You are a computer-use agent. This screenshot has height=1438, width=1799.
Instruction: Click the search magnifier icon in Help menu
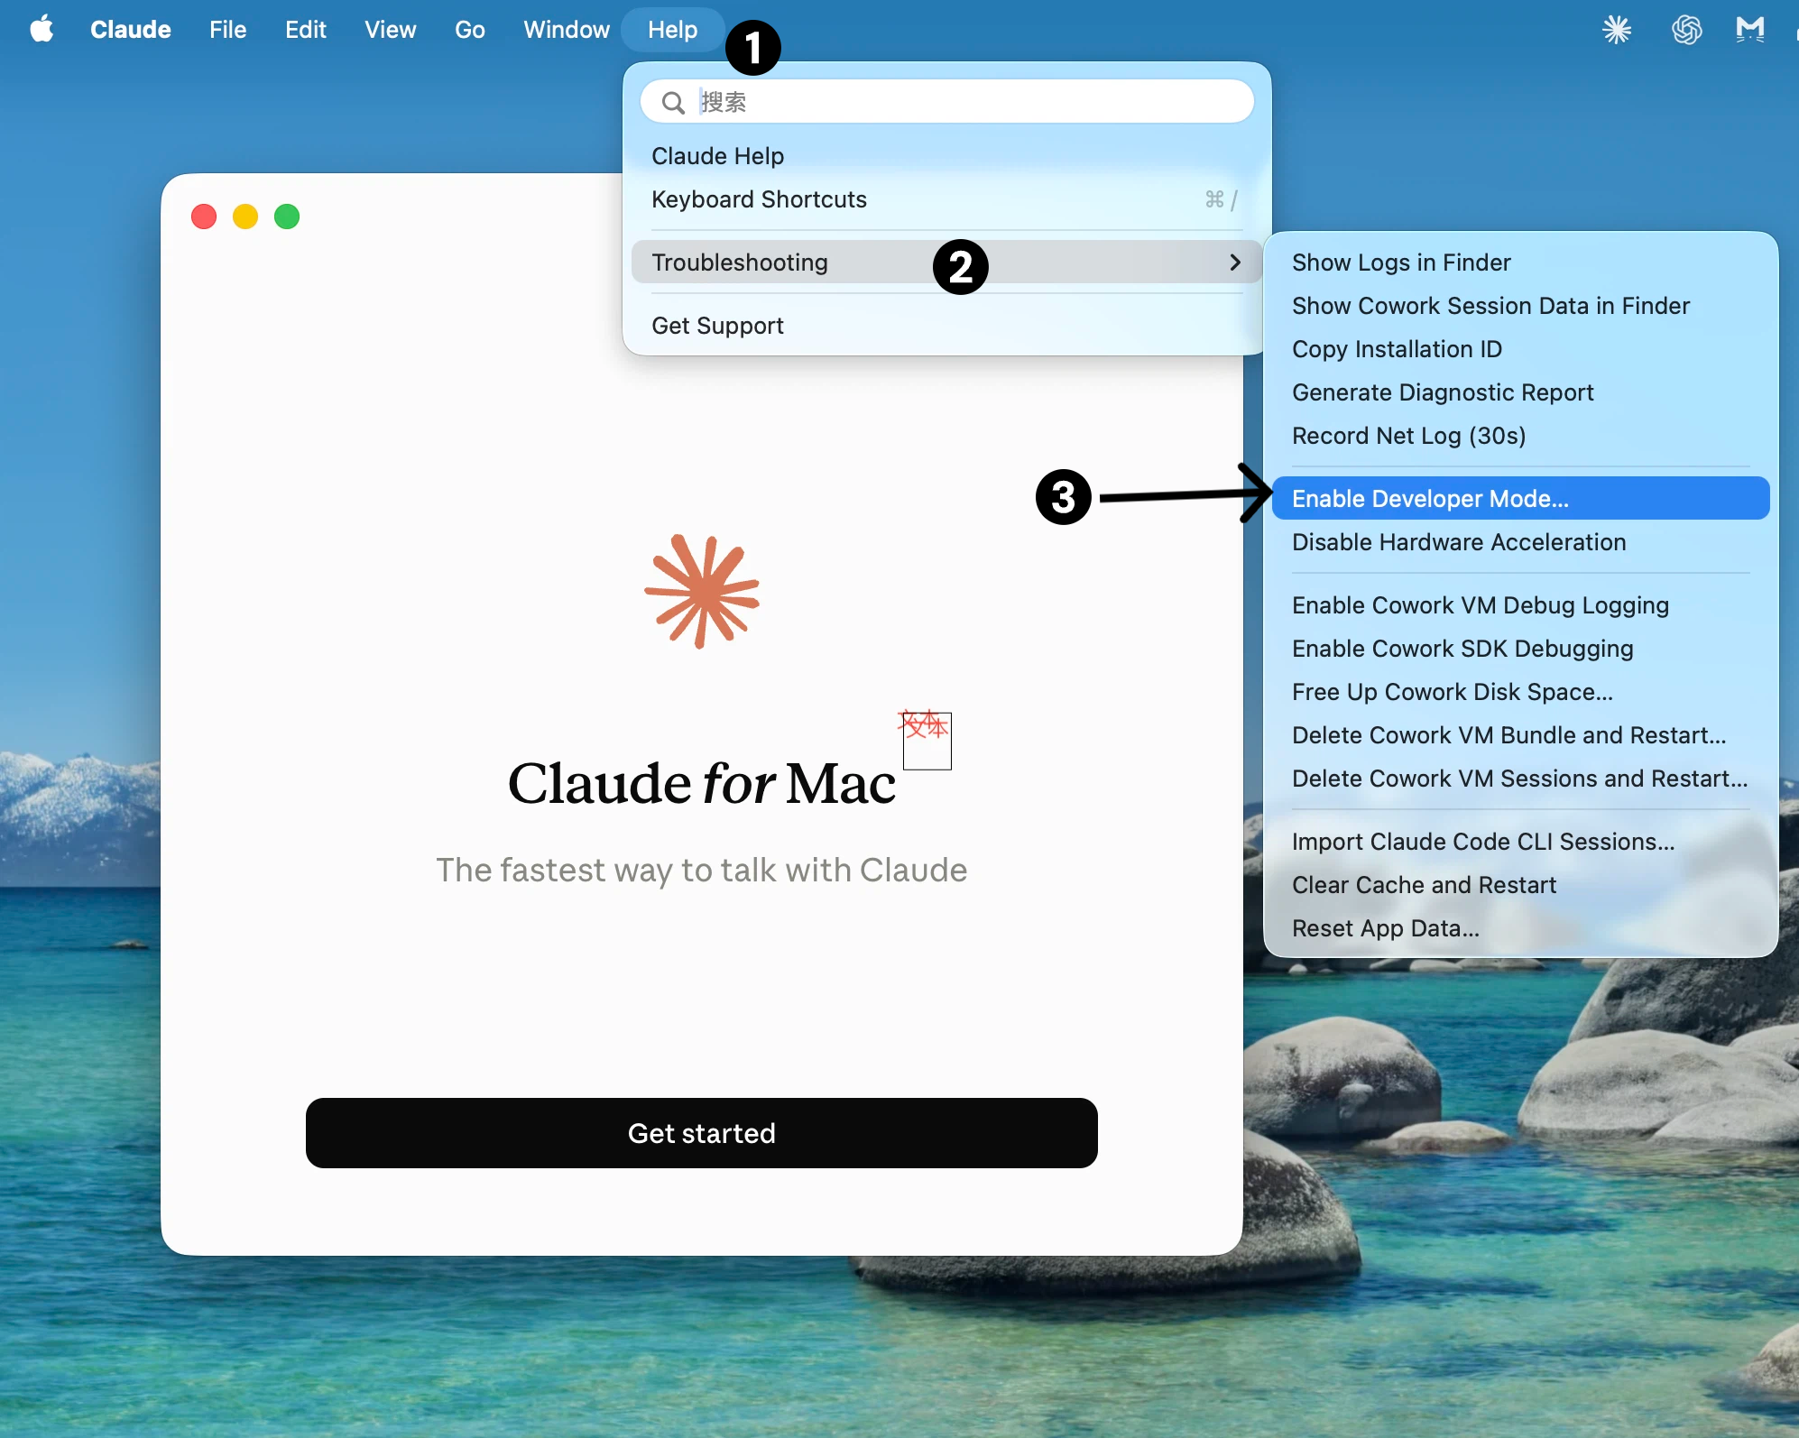coord(673,102)
